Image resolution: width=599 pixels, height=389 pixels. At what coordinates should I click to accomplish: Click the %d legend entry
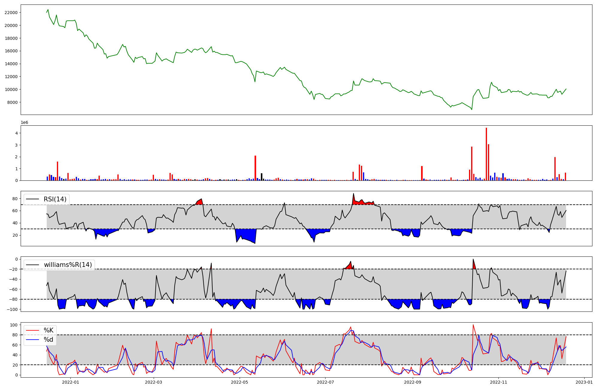(49, 340)
